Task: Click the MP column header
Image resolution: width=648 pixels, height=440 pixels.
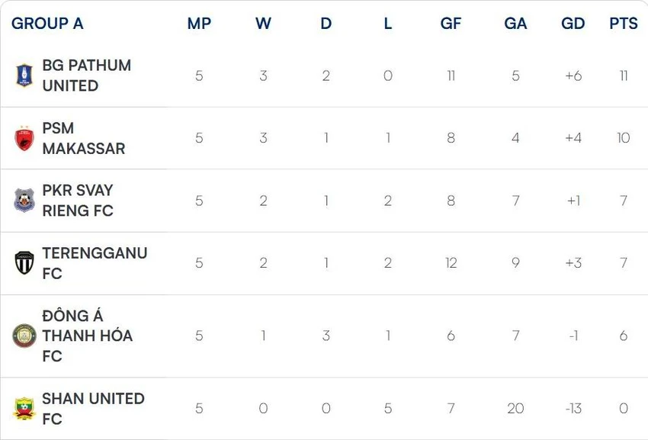Action: tap(199, 24)
